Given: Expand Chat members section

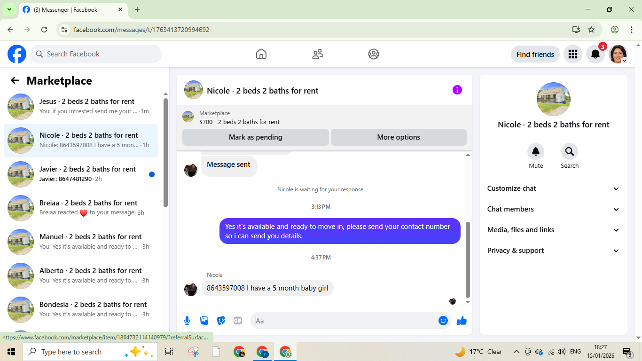Looking at the screenshot, I should (554, 209).
